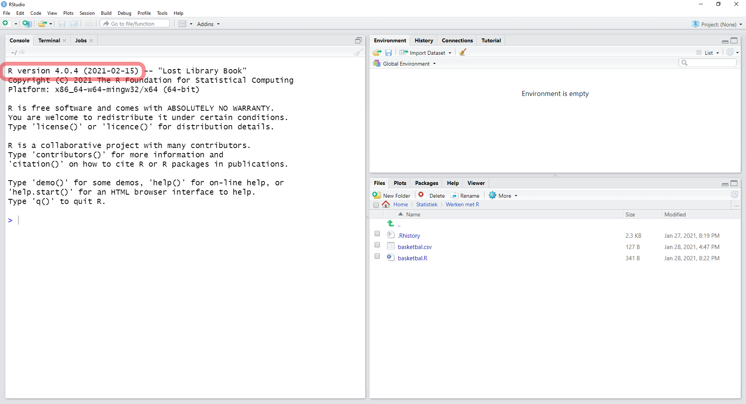Print the current file

[x=89, y=24]
